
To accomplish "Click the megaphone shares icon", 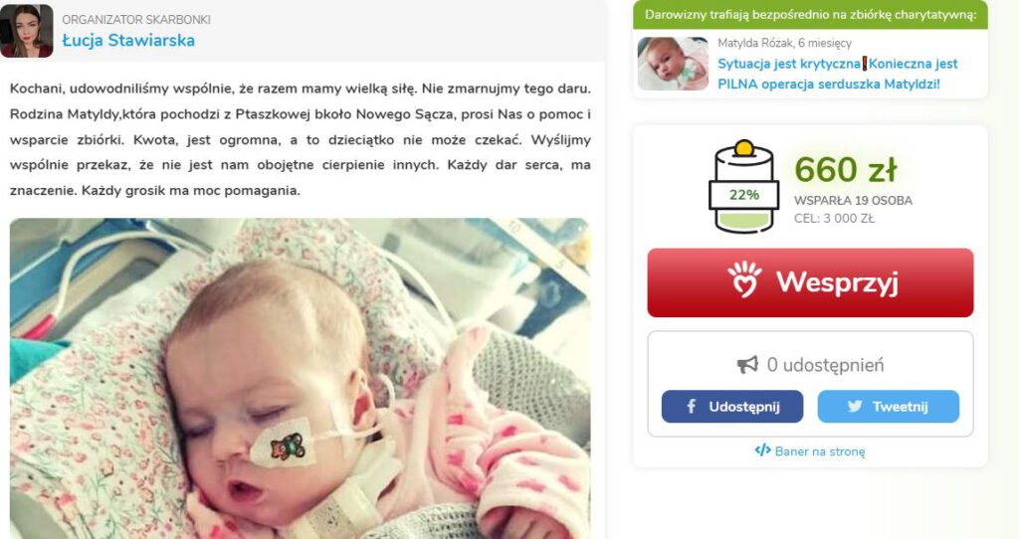I will click(747, 364).
